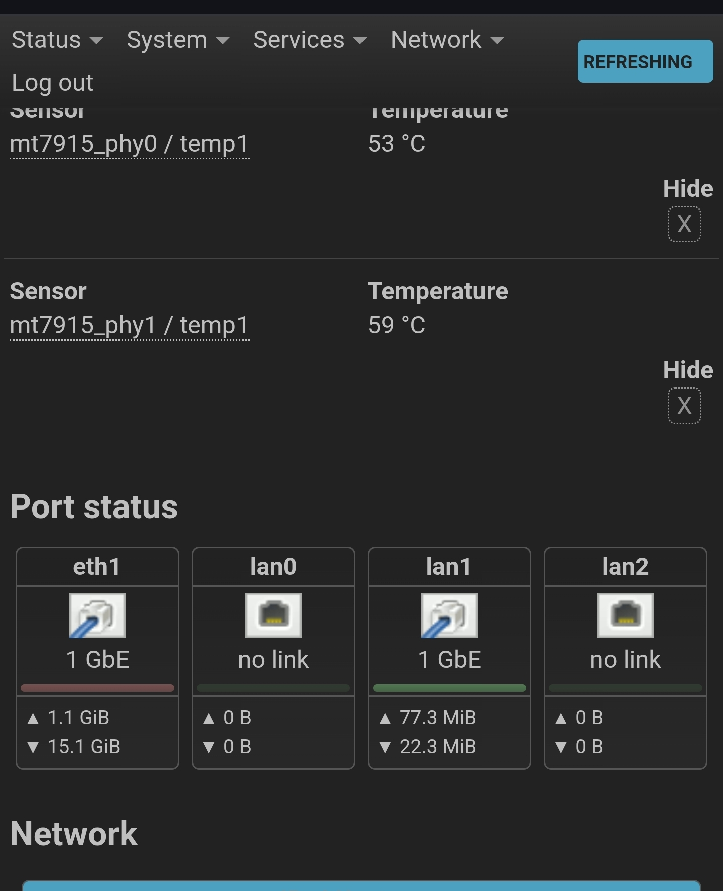This screenshot has height=891, width=723.
Task: Click the mt7915_phy1 / temp1 sensor link
Action: coord(130,326)
